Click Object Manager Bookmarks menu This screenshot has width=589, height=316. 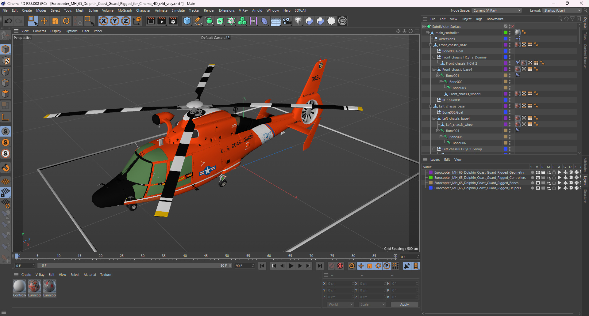(495, 19)
